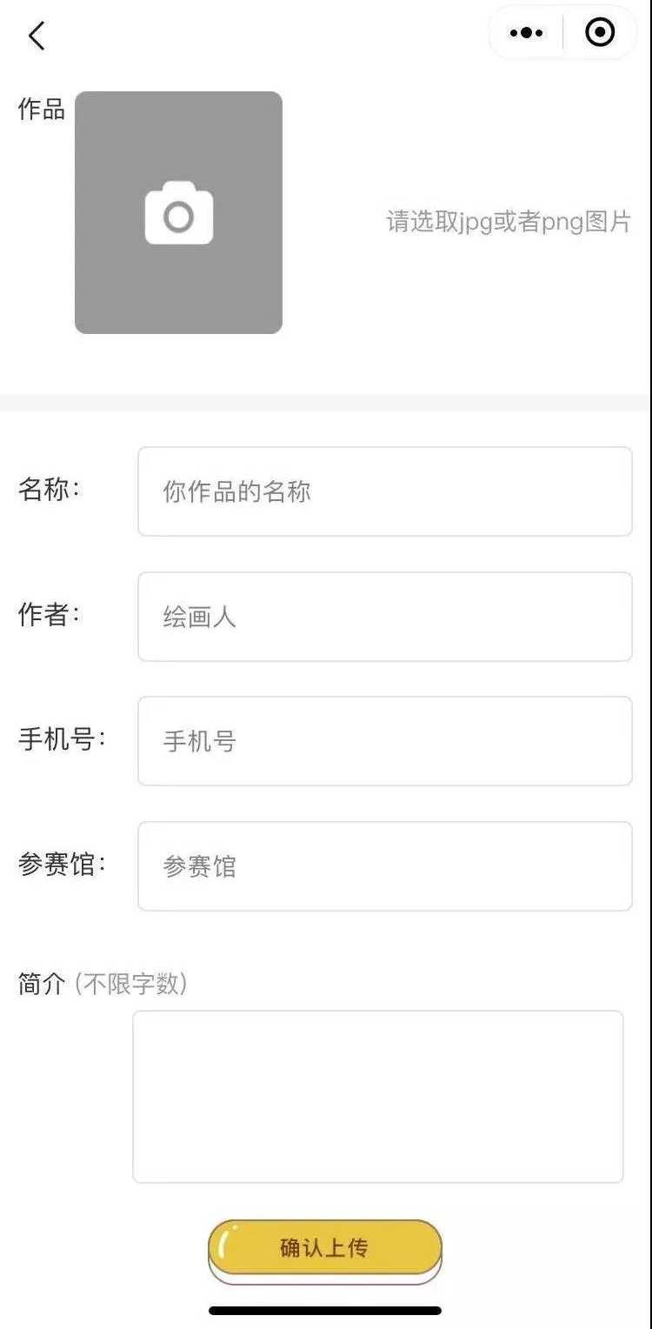652x1329 pixels.
Task: Tap the 参赛馆 input box
Action: click(384, 866)
